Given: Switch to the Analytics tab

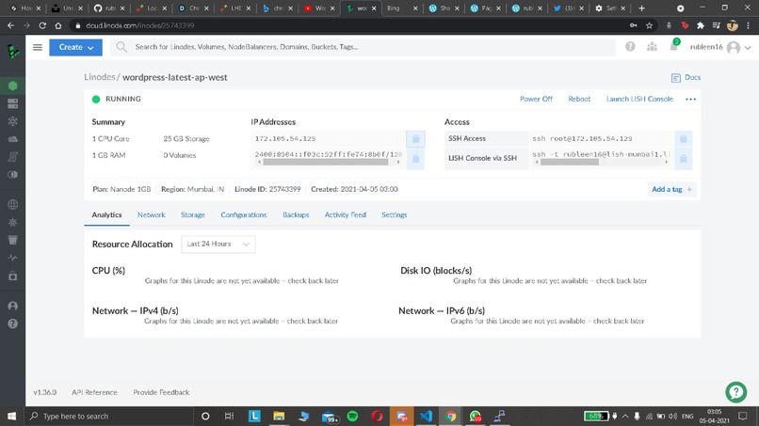Looking at the screenshot, I should pyautogui.click(x=106, y=214).
